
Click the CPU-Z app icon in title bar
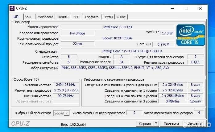click(x=12, y=8)
